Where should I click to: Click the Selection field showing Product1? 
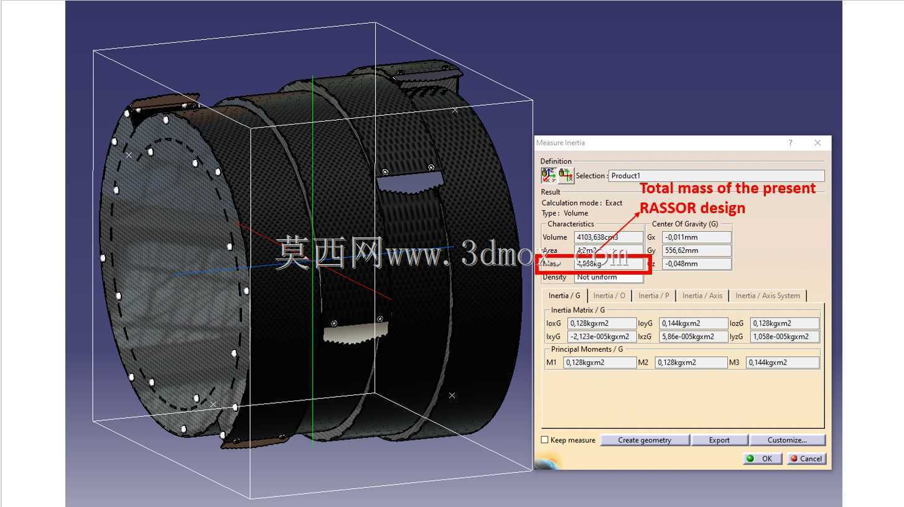pos(716,176)
